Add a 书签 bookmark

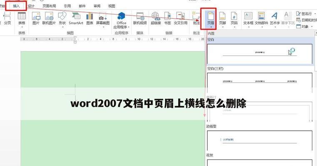167,18
